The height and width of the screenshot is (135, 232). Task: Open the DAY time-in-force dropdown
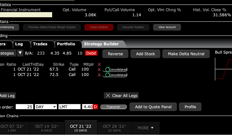[46, 107]
